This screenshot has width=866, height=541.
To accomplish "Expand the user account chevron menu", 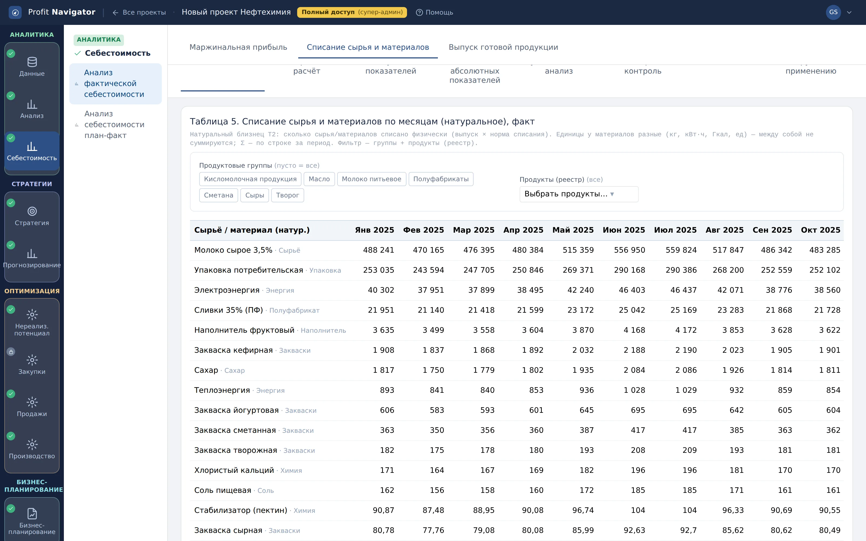I will (x=849, y=12).
